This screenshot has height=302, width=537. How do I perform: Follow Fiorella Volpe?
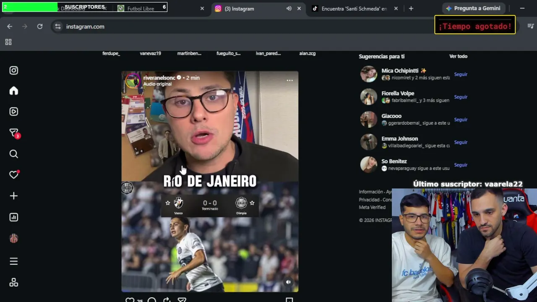pyautogui.click(x=461, y=97)
